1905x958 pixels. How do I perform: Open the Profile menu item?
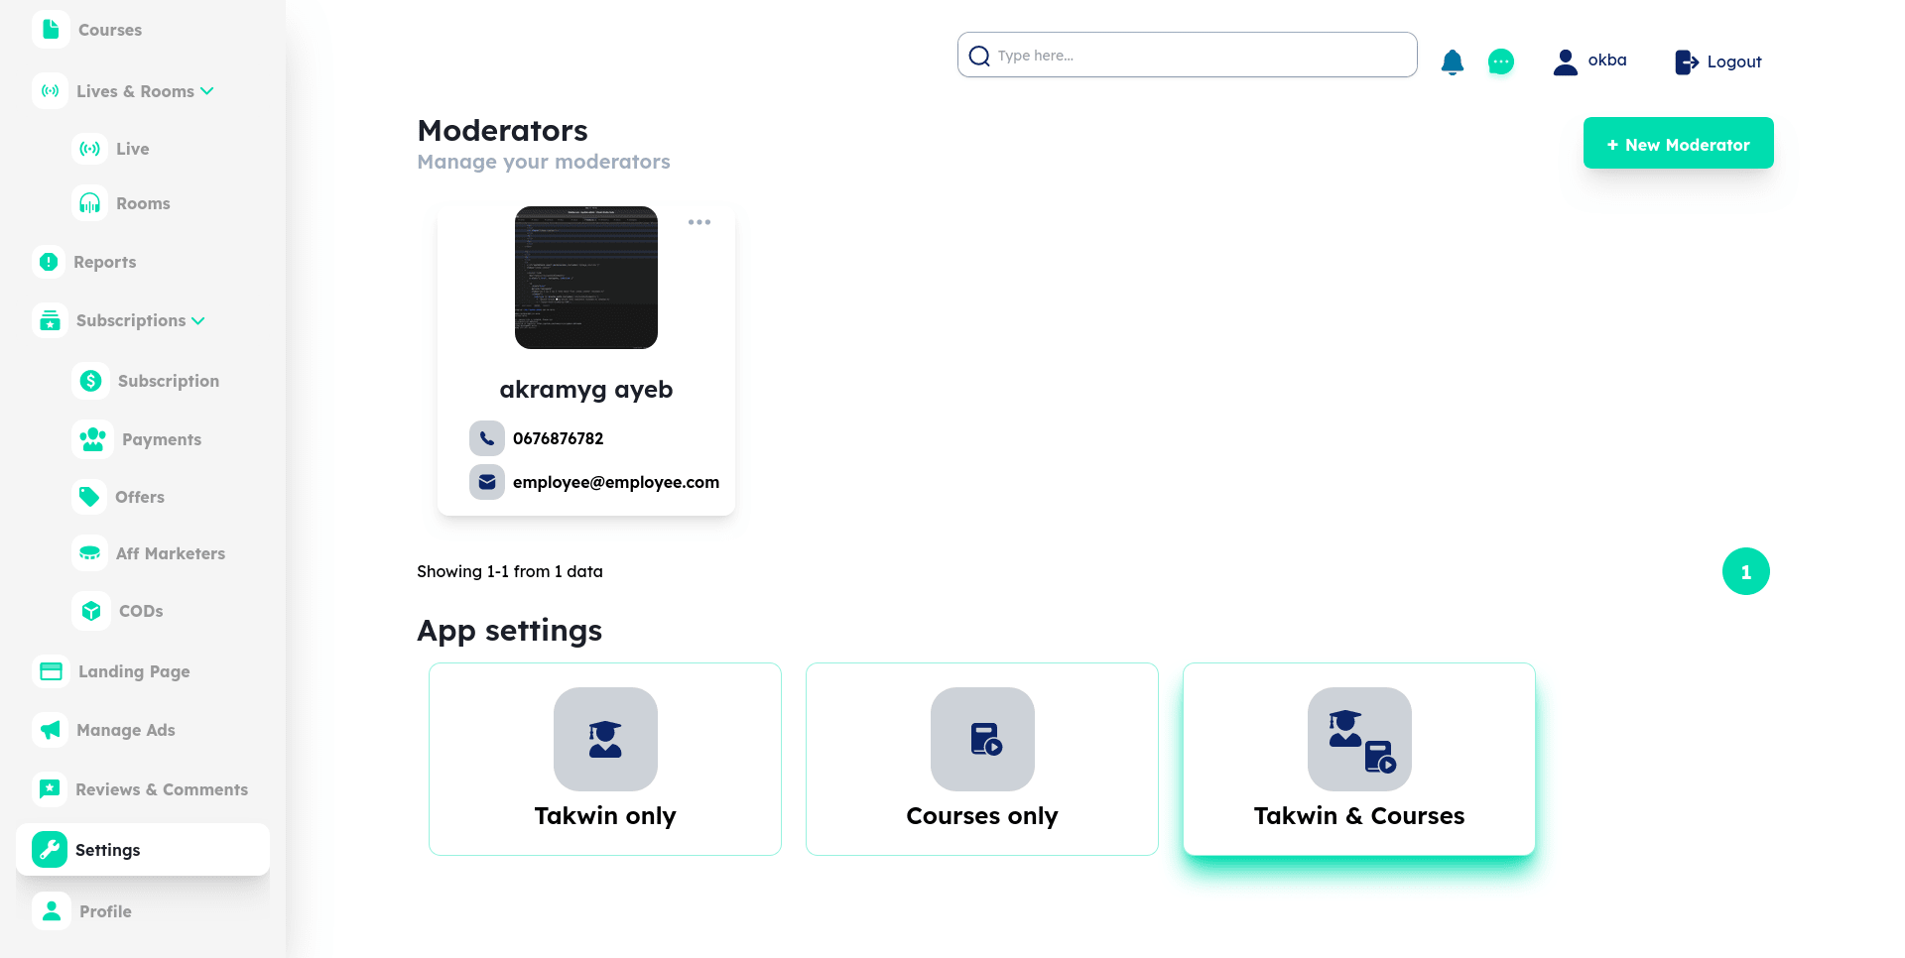[x=105, y=911]
